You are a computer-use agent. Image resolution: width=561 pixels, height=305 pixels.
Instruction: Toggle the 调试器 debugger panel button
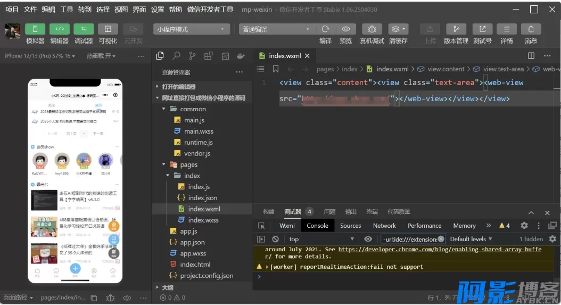(x=84, y=29)
